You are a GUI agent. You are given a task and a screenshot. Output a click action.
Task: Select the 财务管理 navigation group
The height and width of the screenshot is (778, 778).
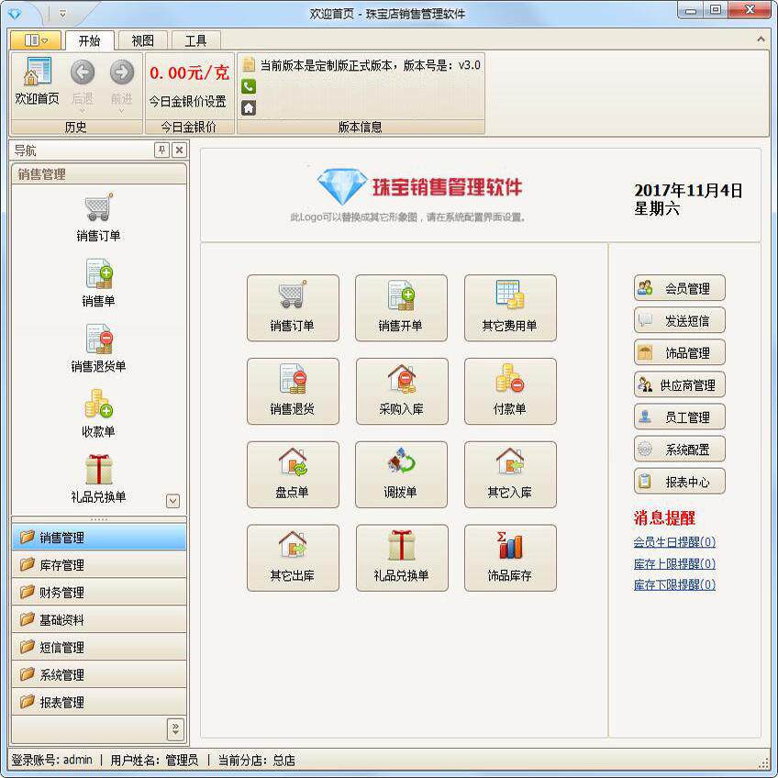coord(99,592)
